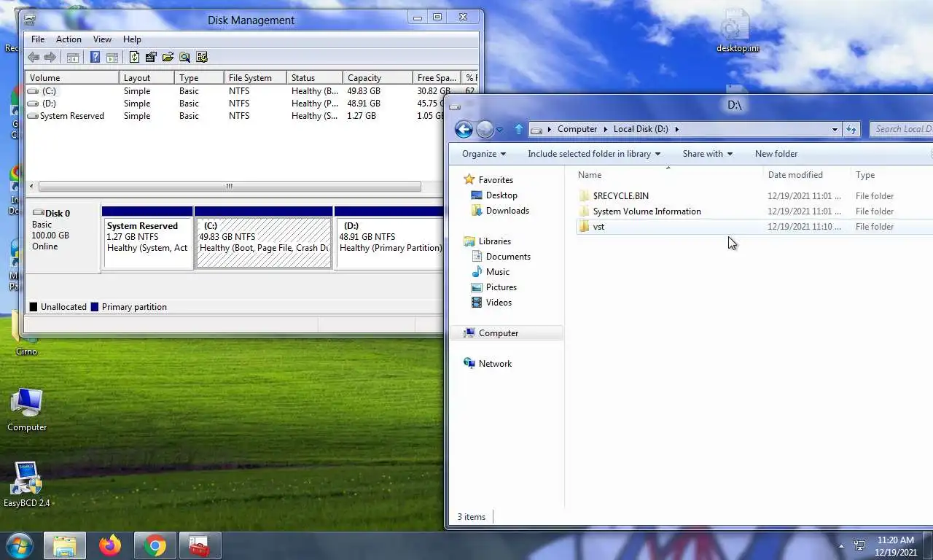Toggle the action pane icon in Disk Management
Screen dimensions: 933x560
(112, 58)
